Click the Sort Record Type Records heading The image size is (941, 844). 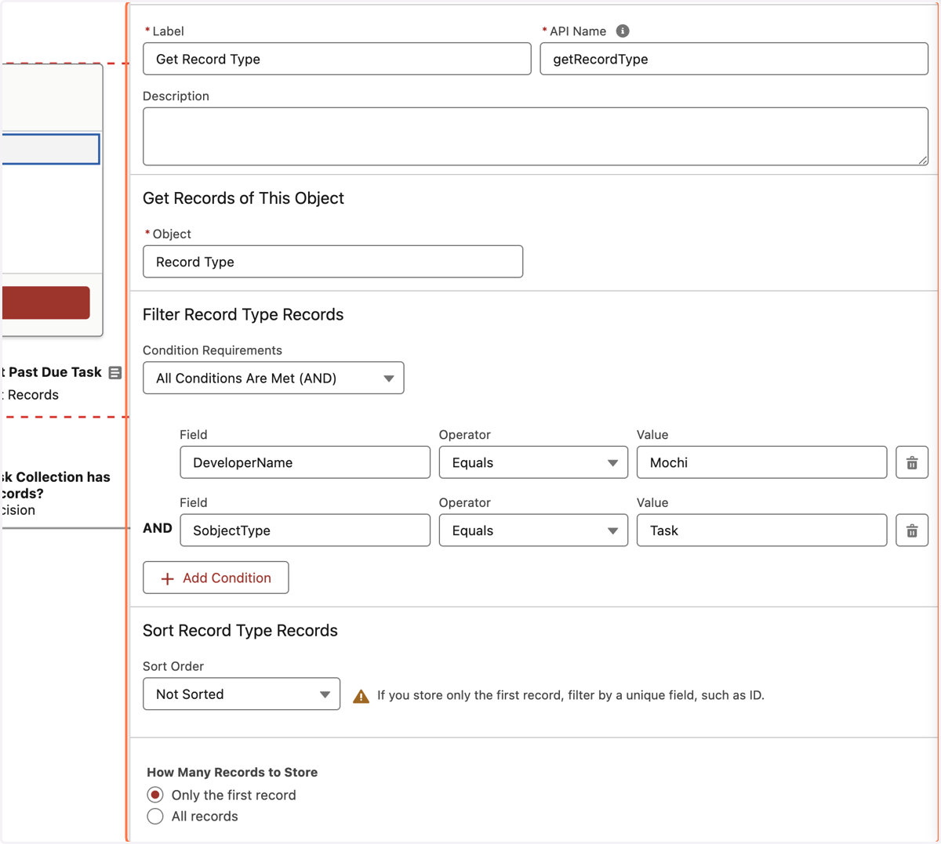[240, 631]
